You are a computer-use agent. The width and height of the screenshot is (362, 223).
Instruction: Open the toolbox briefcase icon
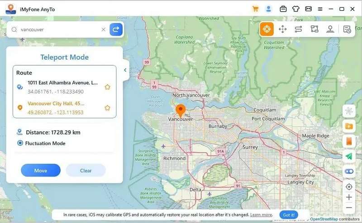[283, 9]
